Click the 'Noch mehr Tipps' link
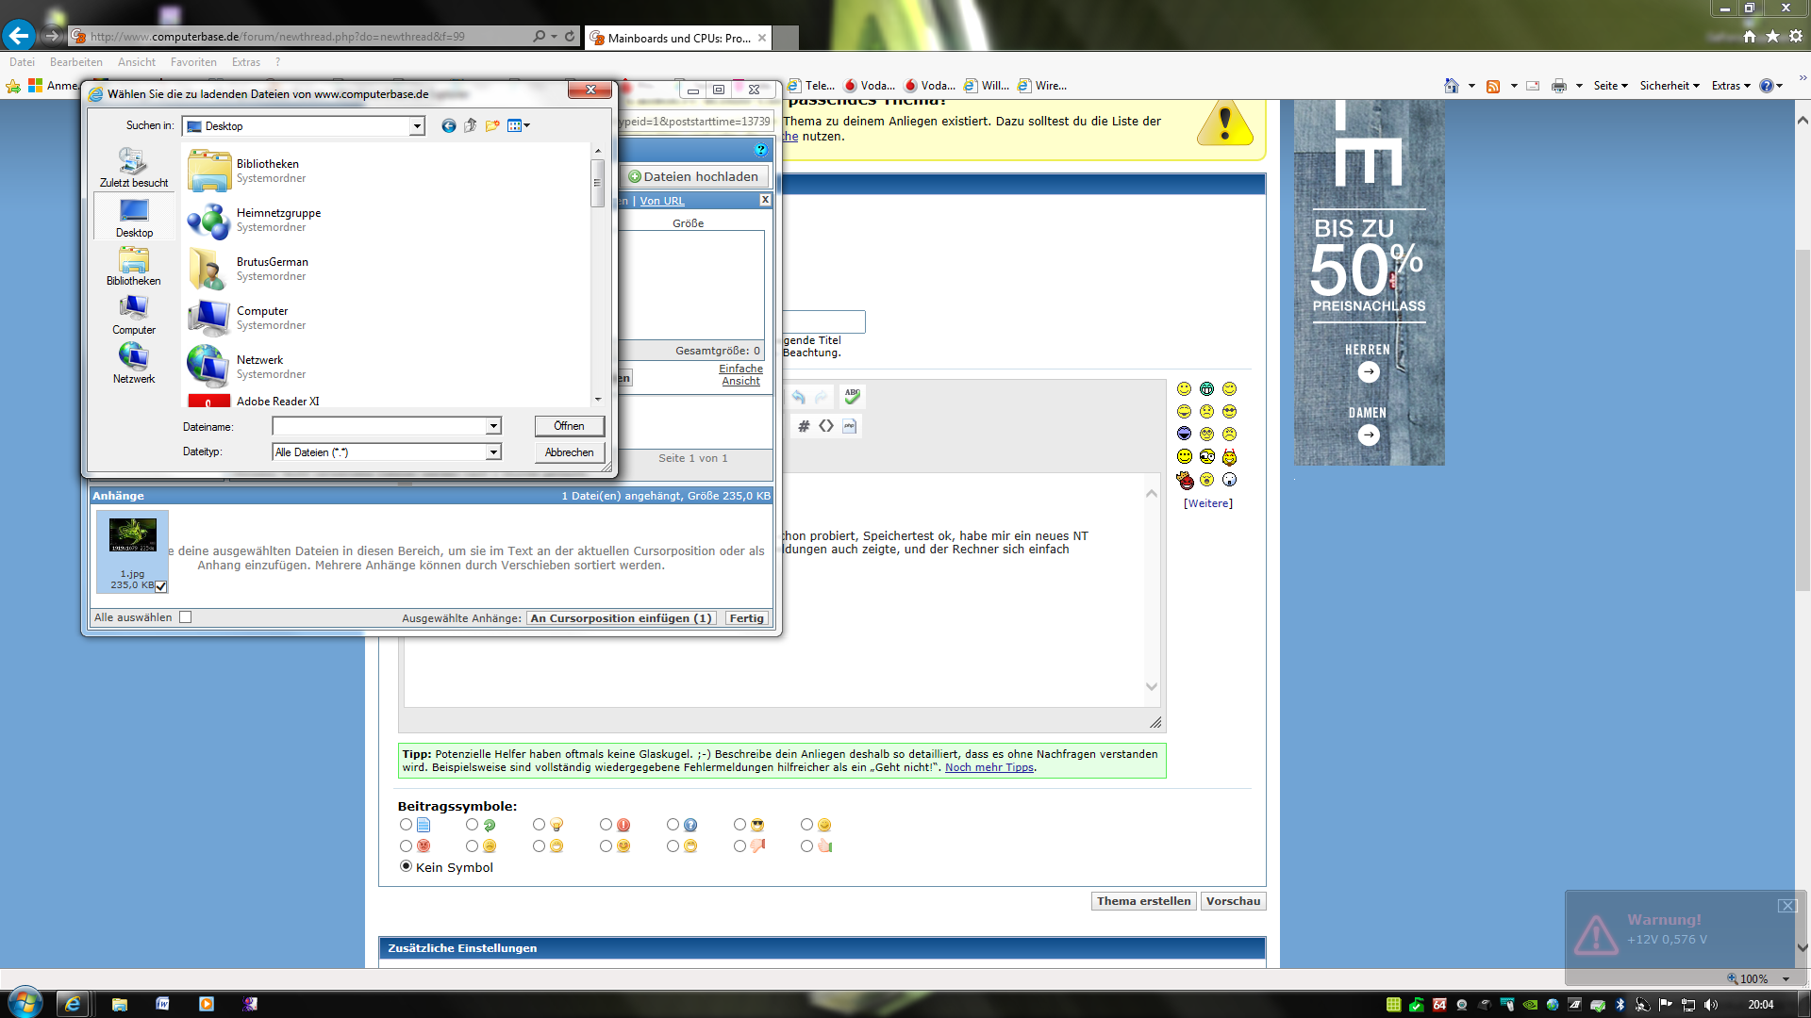The width and height of the screenshot is (1811, 1018). coord(989,767)
